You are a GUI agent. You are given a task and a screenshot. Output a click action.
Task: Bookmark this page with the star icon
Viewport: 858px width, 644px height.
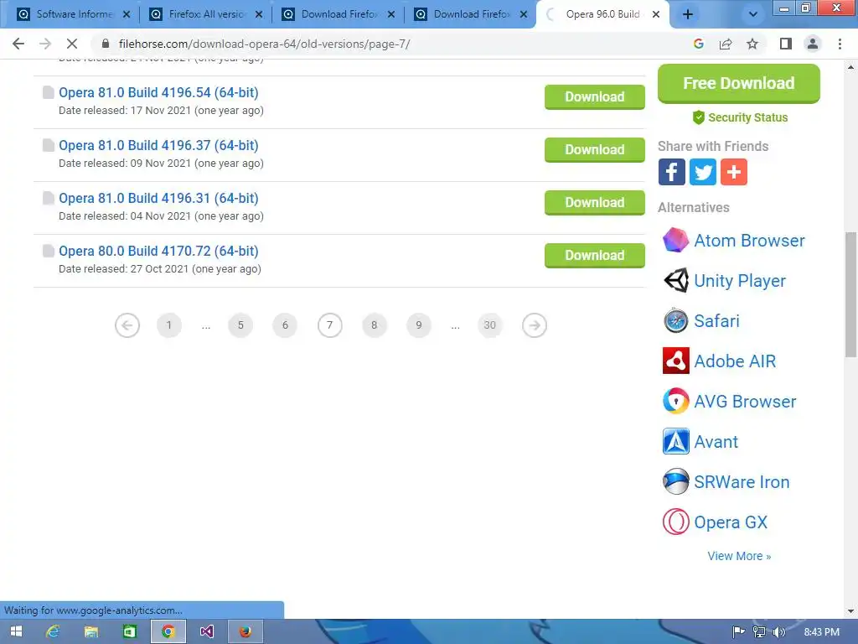pyautogui.click(x=752, y=44)
